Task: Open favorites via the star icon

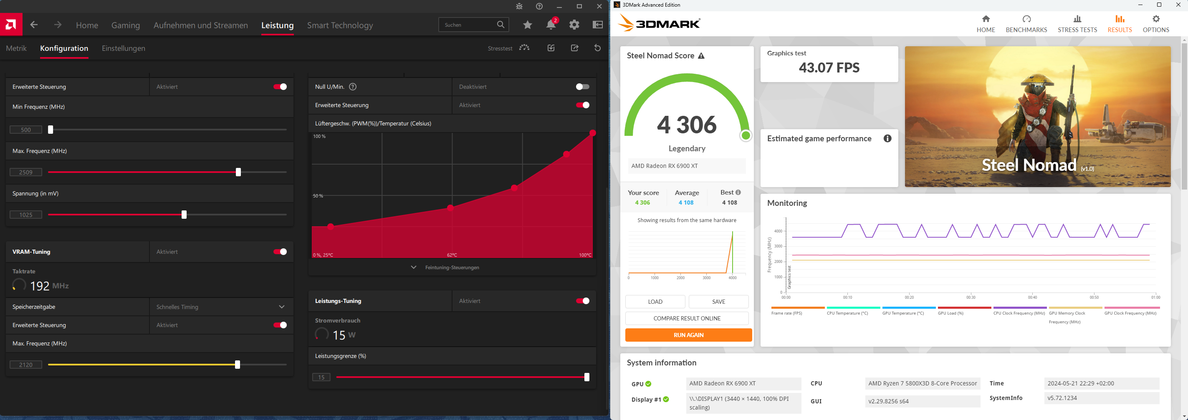Action: pyautogui.click(x=528, y=25)
